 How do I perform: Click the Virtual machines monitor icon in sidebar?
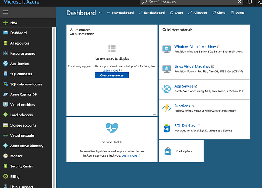[6, 104]
